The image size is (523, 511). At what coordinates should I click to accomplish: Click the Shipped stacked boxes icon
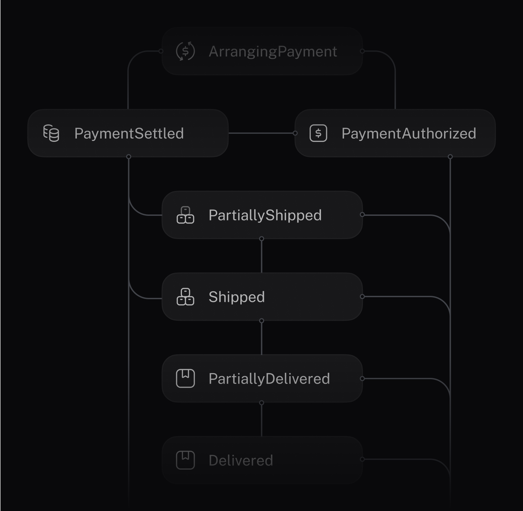(x=185, y=297)
